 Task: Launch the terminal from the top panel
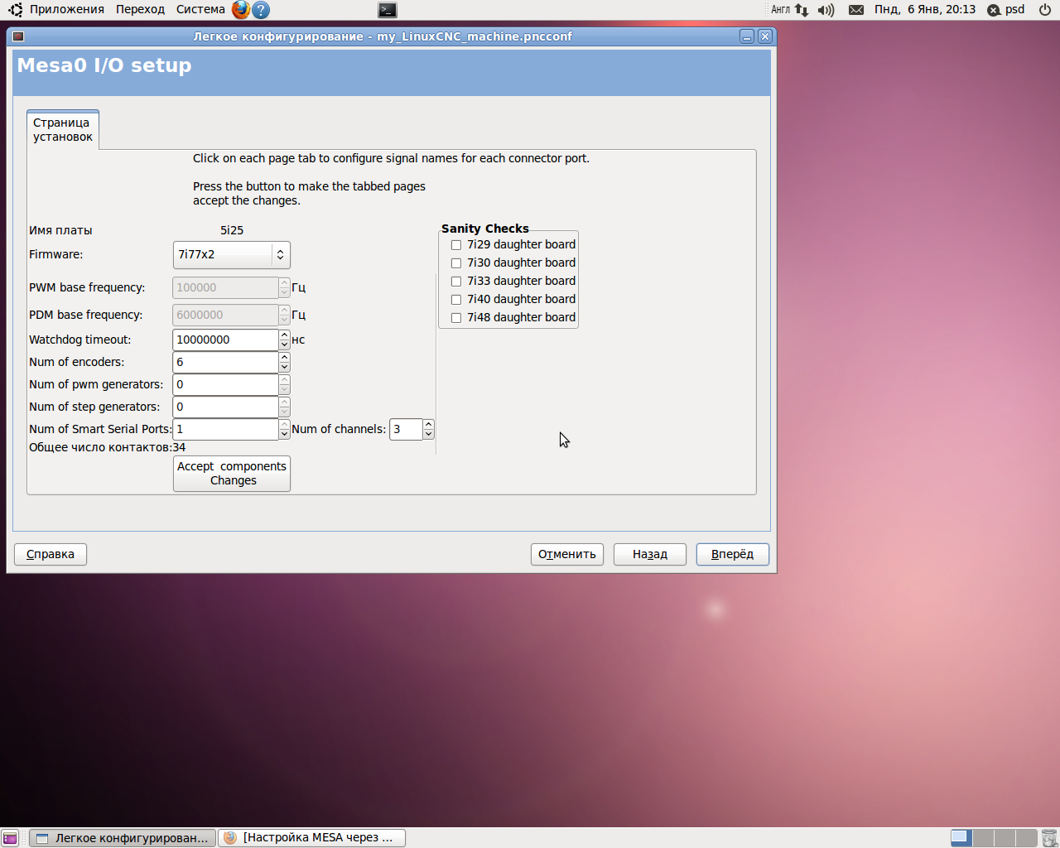coord(388,10)
